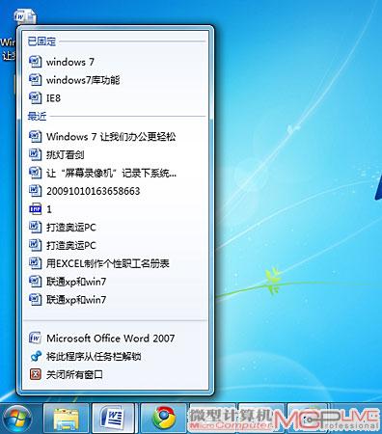Click 将此程序从任务栏解锁 to unpin program
This screenshot has height=434, width=382.
tap(115, 356)
